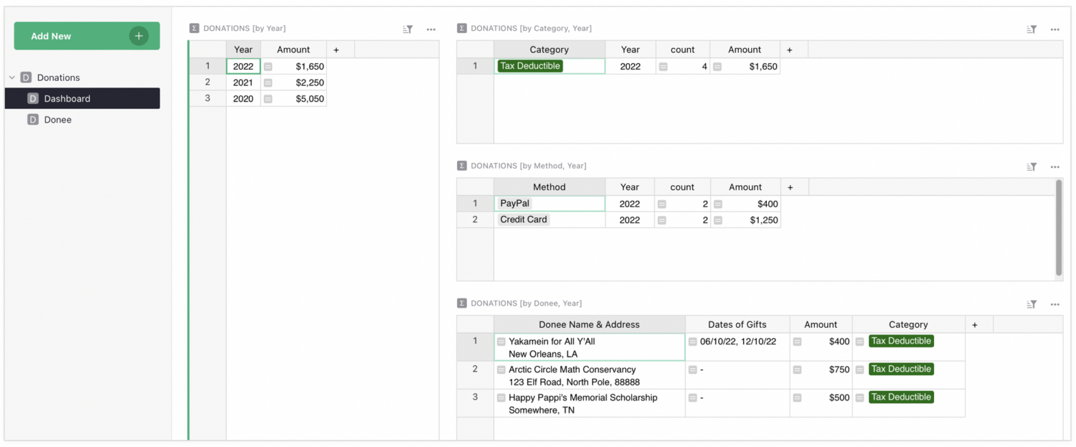This screenshot has height=447, width=1076.
Task: Add a column to the by Donee table
Action: pyautogui.click(x=975, y=324)
